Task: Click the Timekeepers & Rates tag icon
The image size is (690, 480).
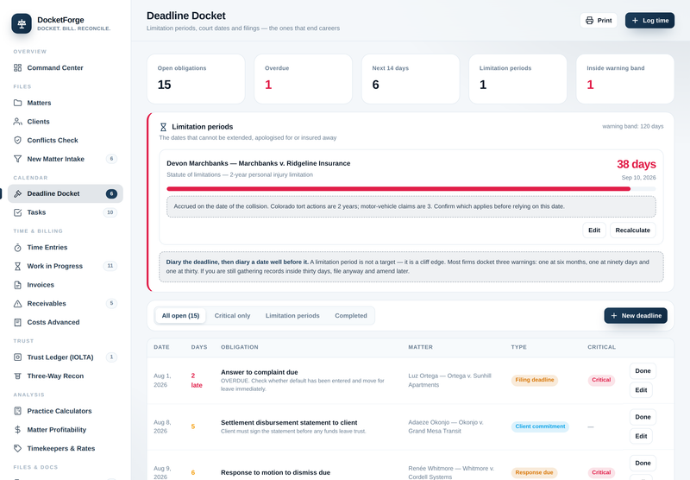Action: coord(17,448)
